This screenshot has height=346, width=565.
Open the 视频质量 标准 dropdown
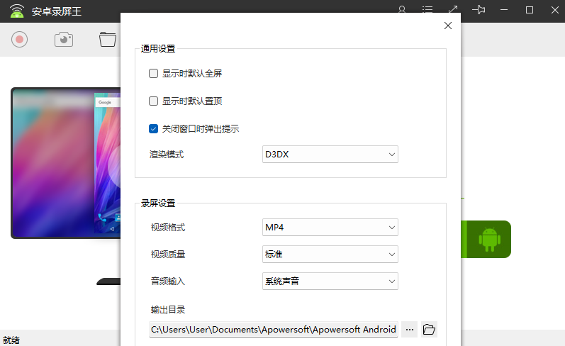pyautogui.click(x=330, y=255)
